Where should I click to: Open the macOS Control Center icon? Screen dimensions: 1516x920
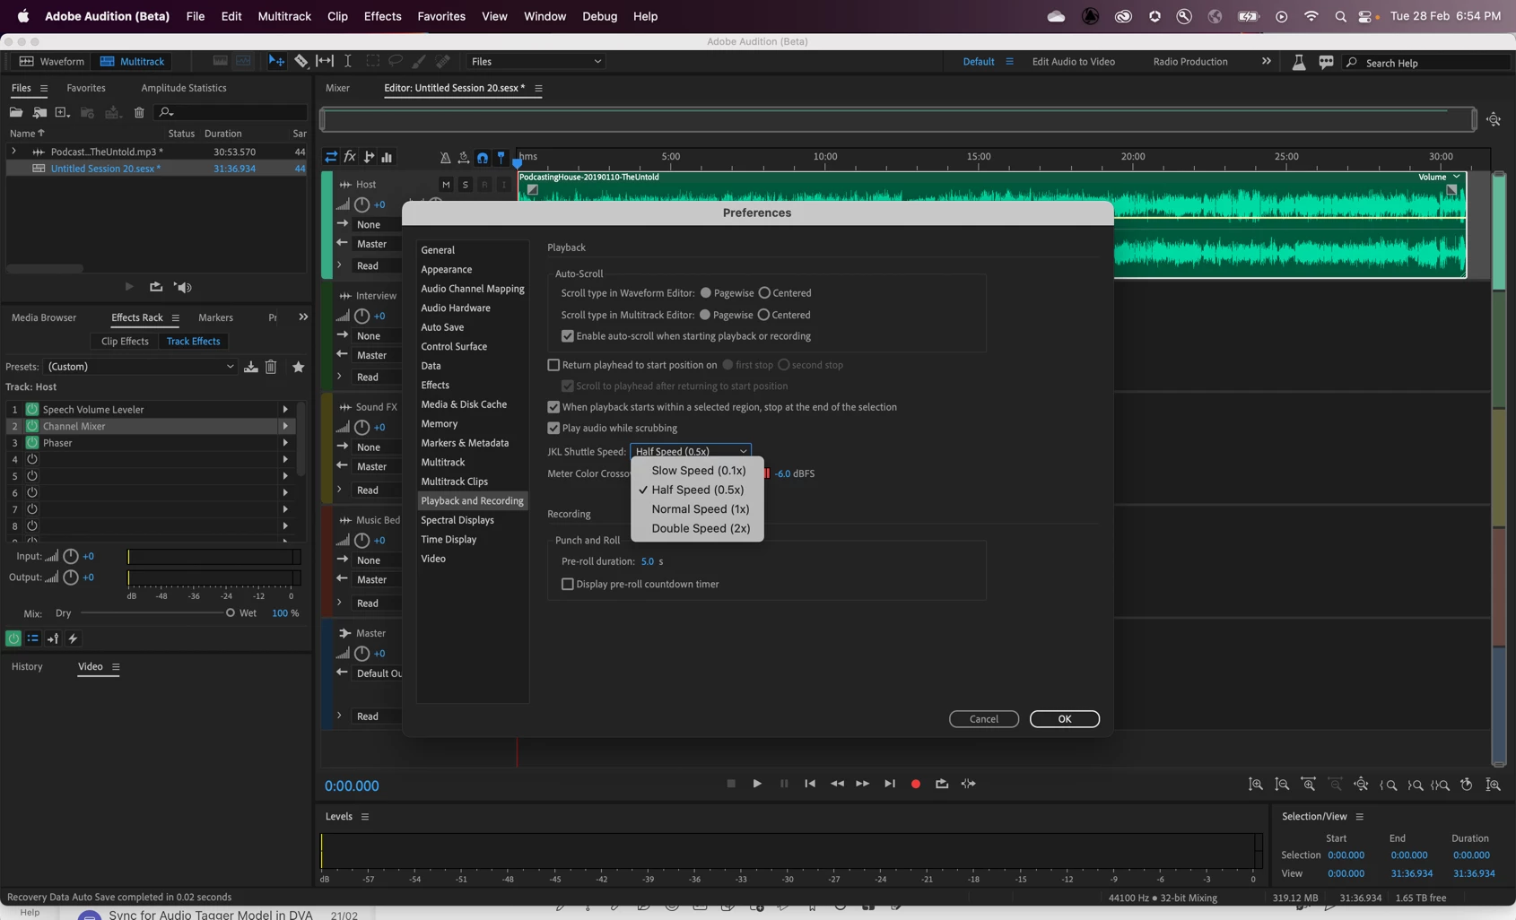1367,16
